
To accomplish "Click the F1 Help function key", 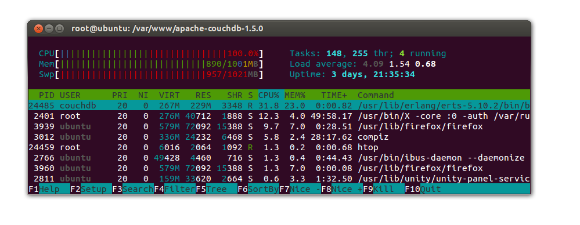I will coord(49,189).
